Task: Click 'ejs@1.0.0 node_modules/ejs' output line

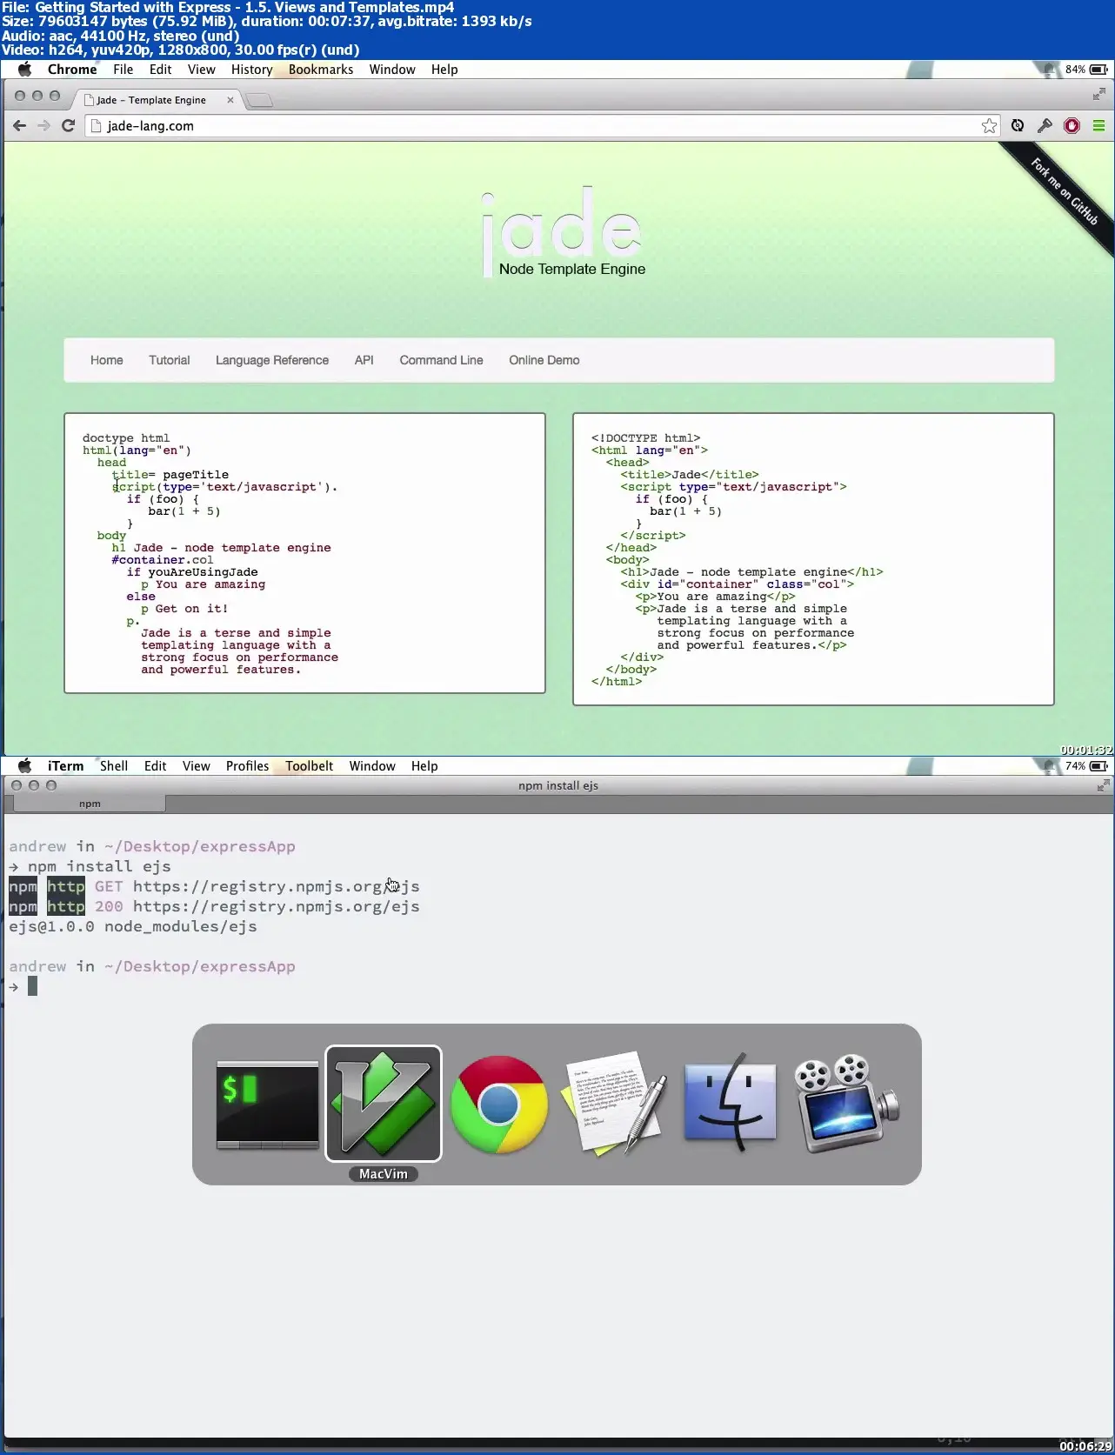Action: pyautogui.click(x=133, y=926)
